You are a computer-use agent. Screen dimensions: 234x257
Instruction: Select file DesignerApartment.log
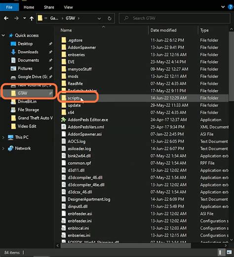click(89, 199)
